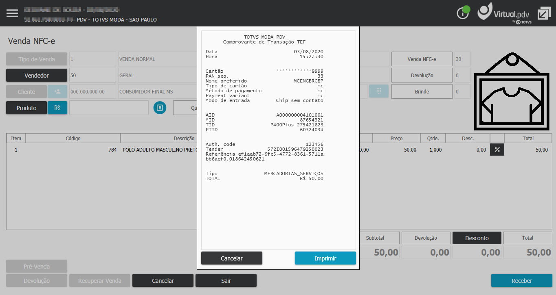Click the info status icon
This screenshot has height=295, width=556.
coord(463,13)
